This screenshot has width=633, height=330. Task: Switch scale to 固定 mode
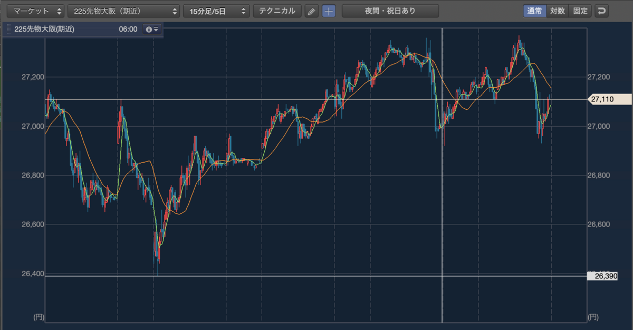(580, 11)
